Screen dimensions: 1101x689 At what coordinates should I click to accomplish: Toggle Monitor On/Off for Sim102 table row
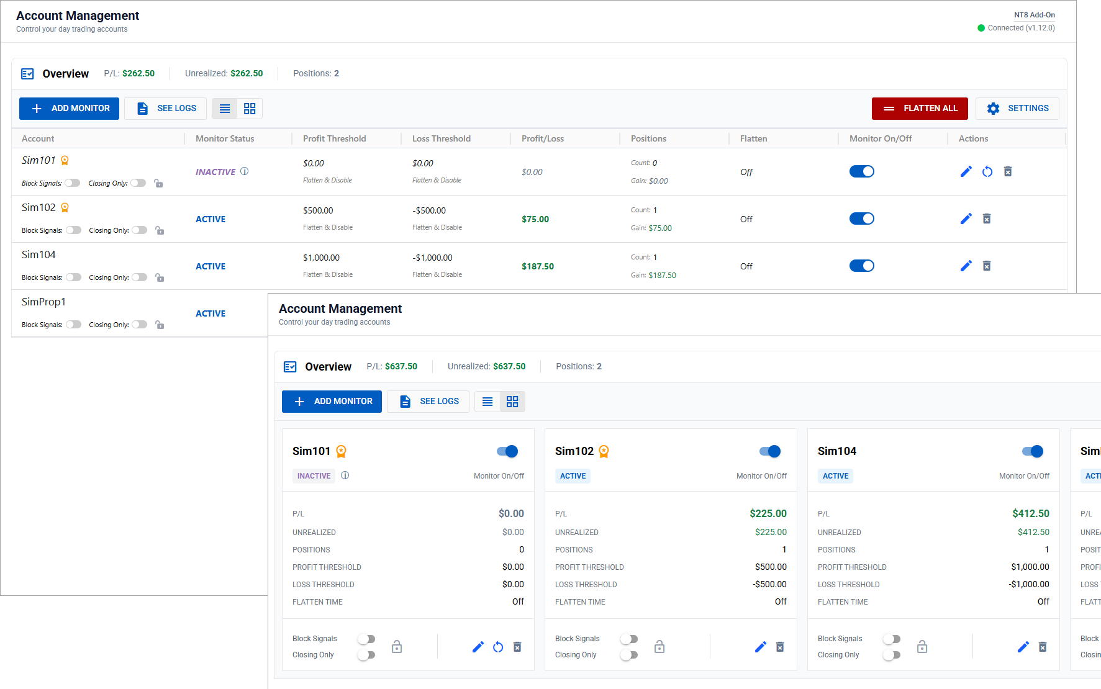(861, 218)
